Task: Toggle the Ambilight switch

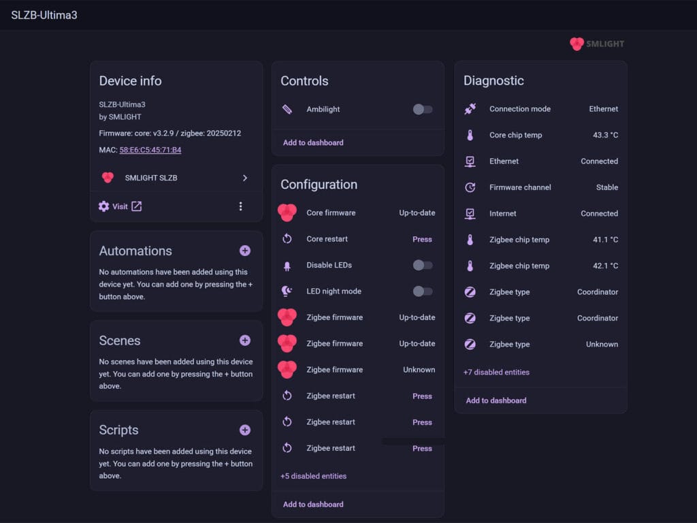Action: [x=422, y=109]
